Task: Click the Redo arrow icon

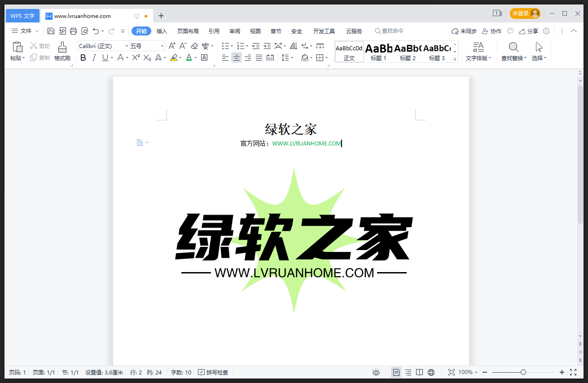Action: 111,31
